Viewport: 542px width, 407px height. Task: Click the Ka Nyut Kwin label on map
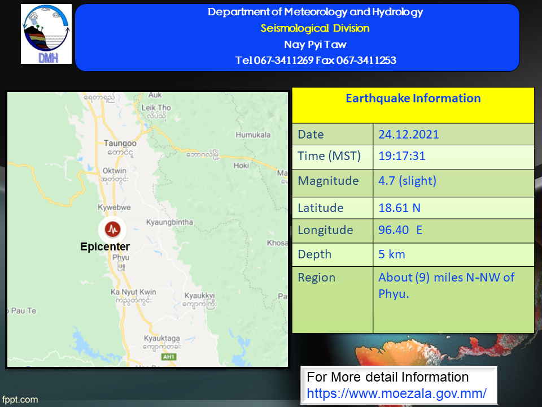coord(133,292)
